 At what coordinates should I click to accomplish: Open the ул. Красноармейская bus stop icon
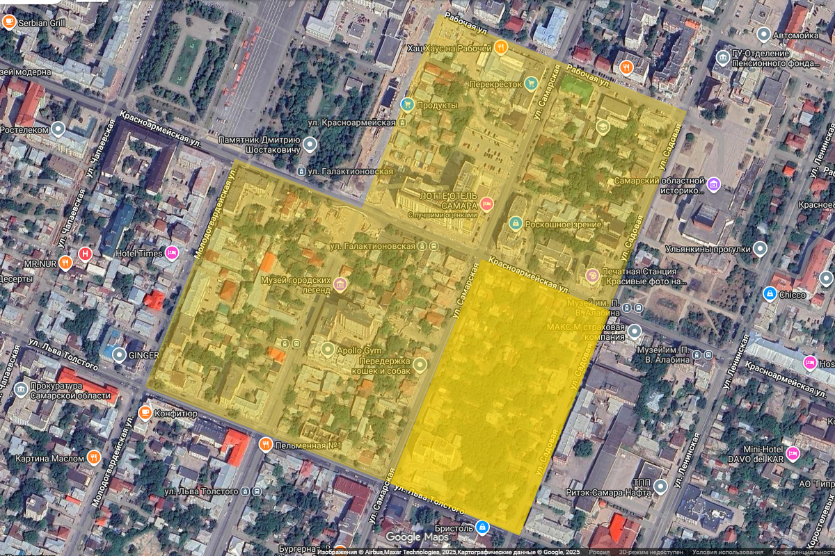tap(402, 122)
